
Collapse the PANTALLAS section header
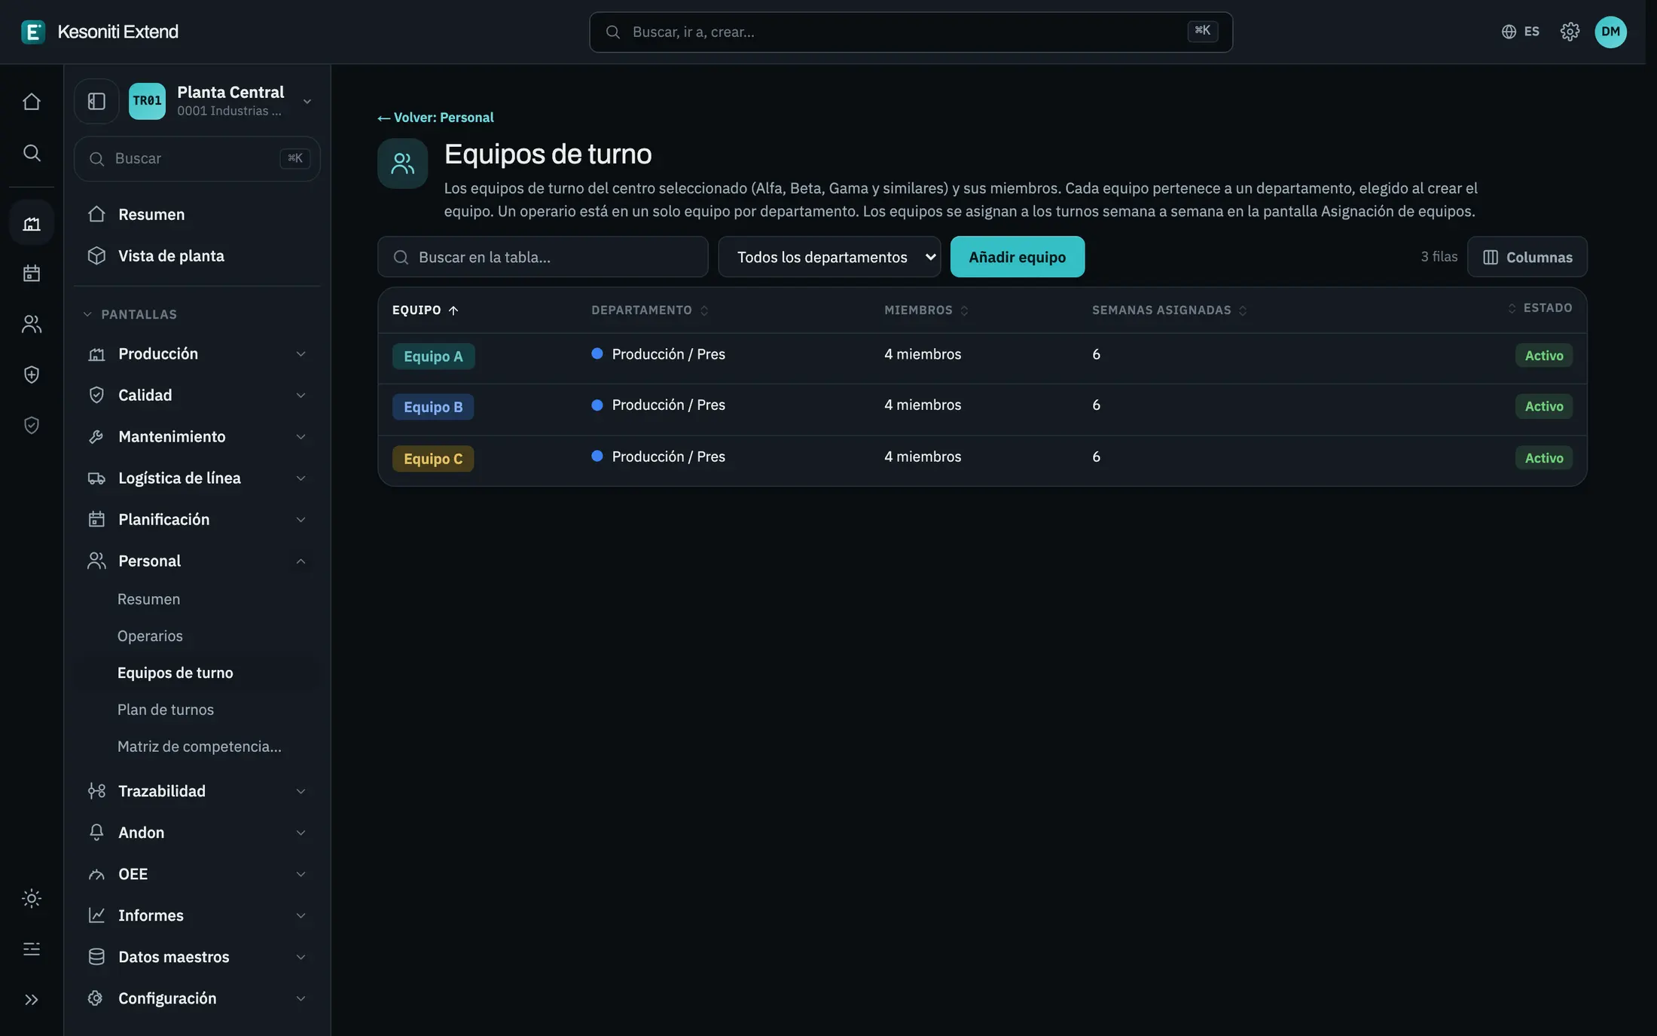point(130,314)
